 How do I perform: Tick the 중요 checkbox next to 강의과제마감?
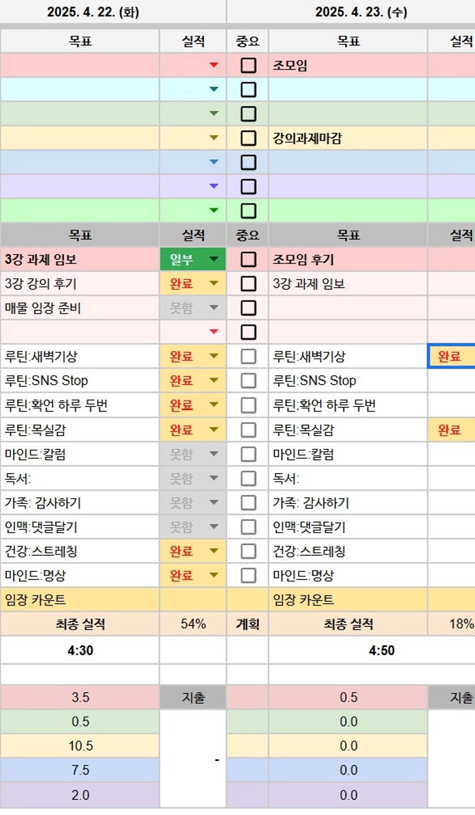(x=248, y=139)
